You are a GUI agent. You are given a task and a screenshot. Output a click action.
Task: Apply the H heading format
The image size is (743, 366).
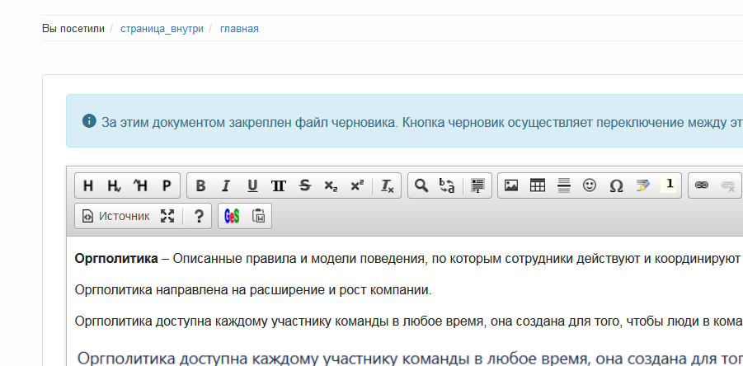[x=88, y=185]
